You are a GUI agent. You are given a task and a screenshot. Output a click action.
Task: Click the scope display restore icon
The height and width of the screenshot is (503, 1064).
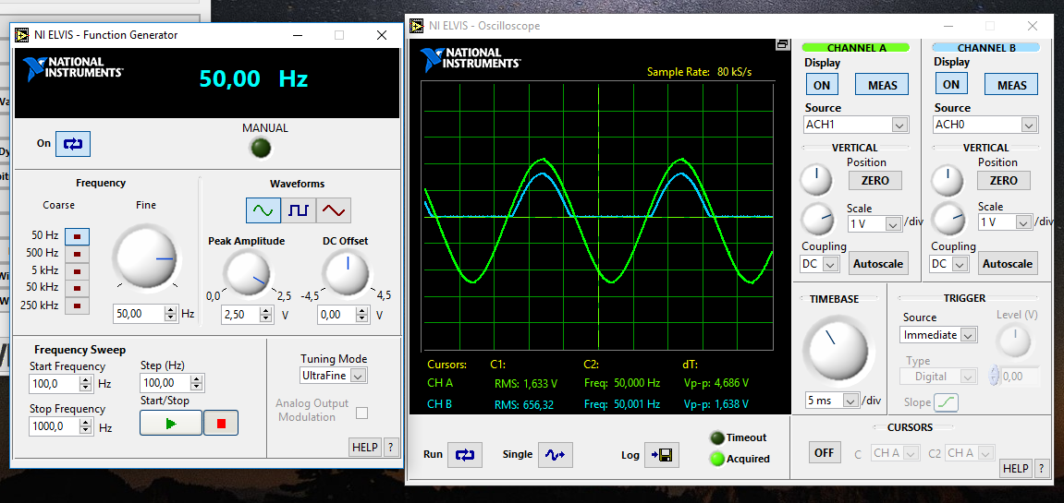click(x=783, y=44)
